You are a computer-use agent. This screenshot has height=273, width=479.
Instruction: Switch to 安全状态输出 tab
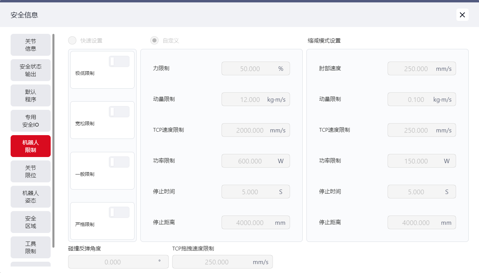30,70
